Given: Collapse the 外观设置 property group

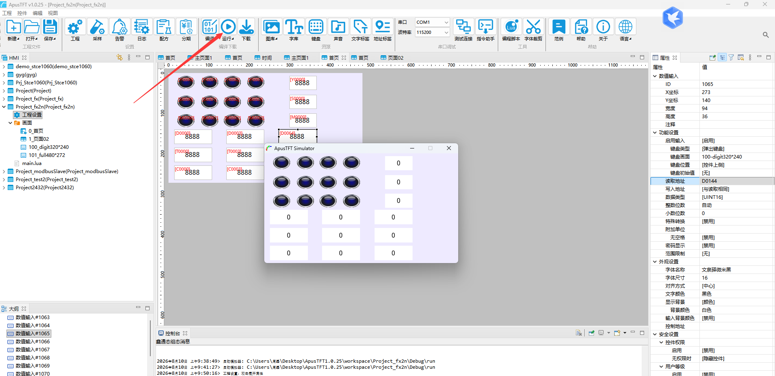Looking at the screenshot, I should click(655, 262).
